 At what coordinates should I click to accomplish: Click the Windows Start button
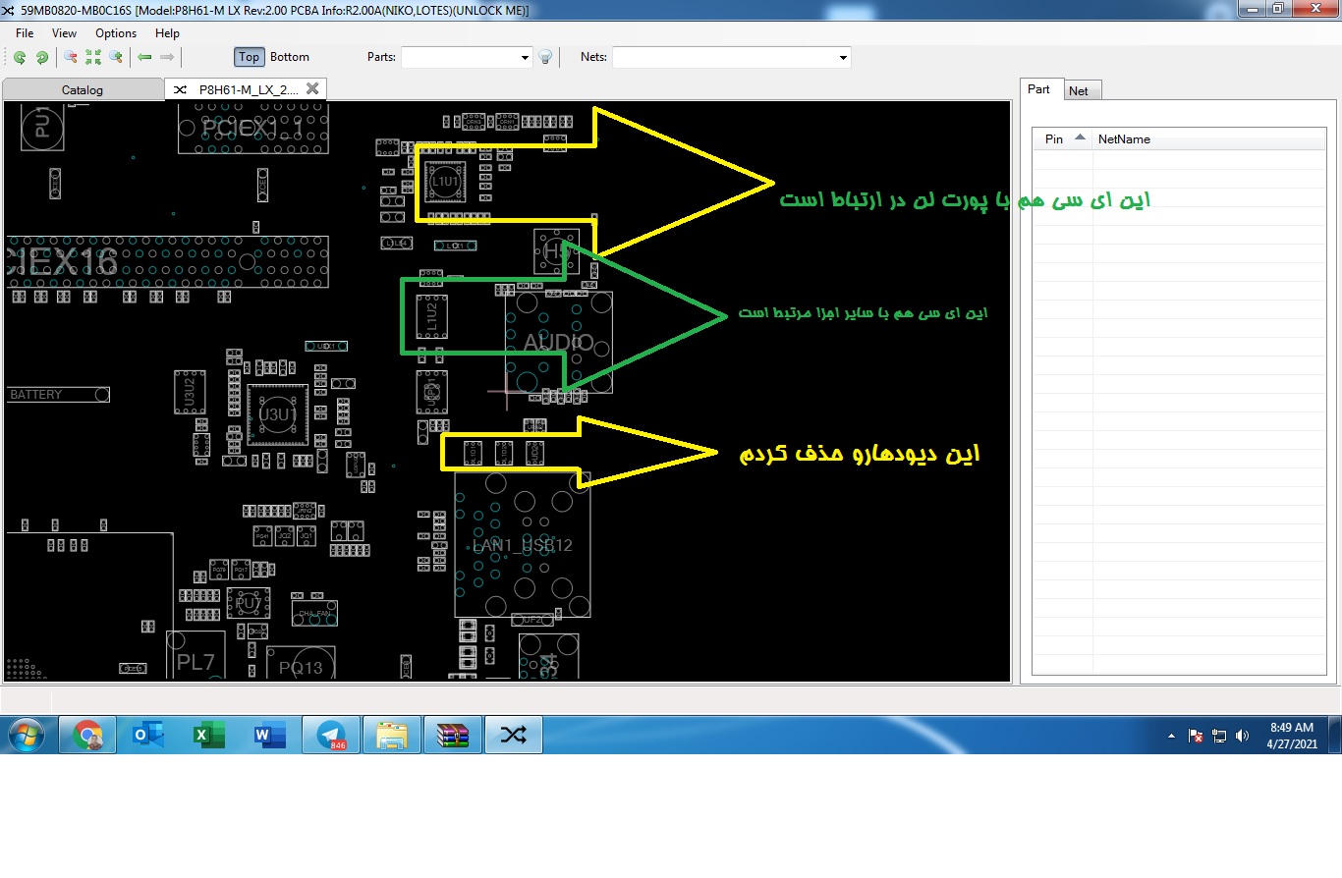[26, 735]
